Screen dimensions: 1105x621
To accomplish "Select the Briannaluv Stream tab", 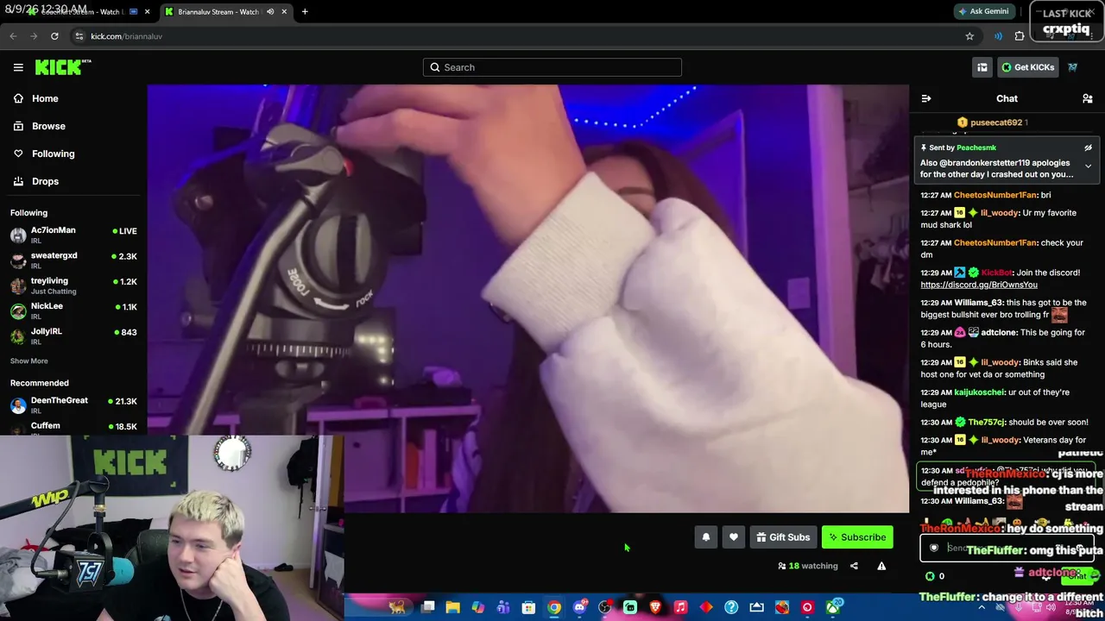I will (x=226, y=12).
